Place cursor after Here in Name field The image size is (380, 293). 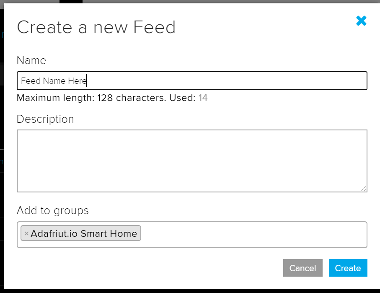[86, 81]
